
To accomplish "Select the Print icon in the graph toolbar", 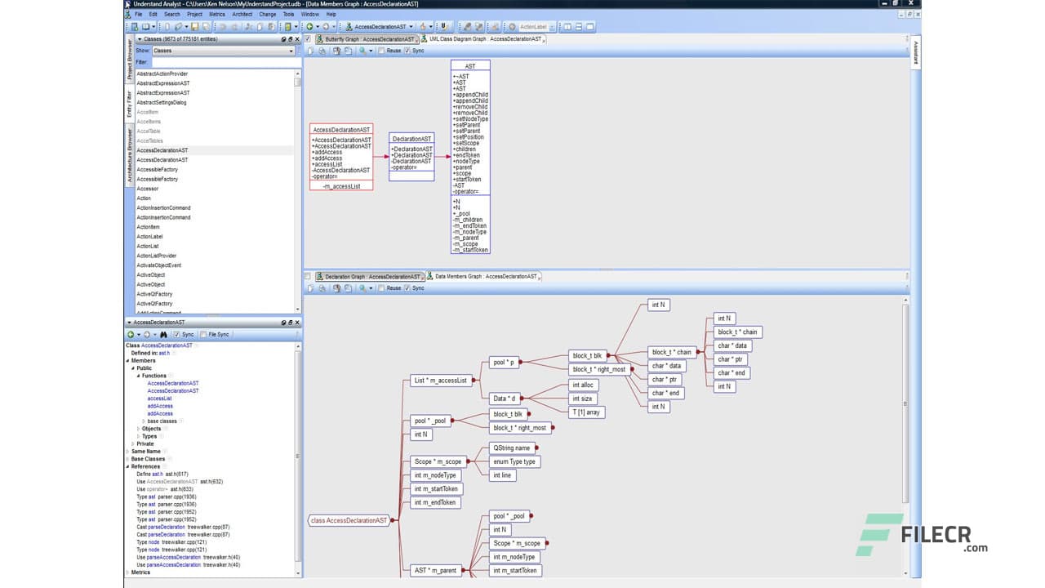I will [323, 51].
